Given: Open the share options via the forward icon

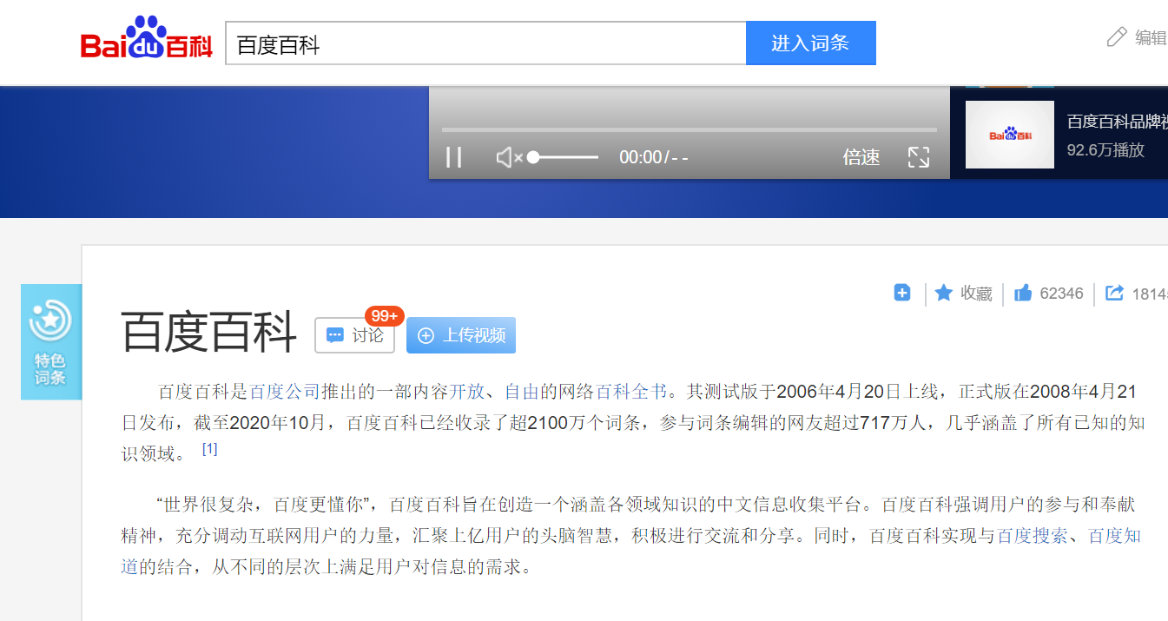Looking at the screenshot, I should pos(1114,294).
